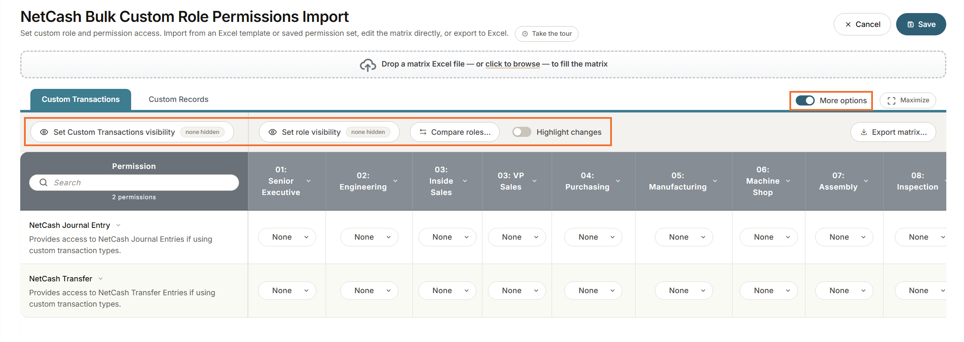Open the 03: Inside Sales column menu
The image size is (964, 342).
[465, 181]
